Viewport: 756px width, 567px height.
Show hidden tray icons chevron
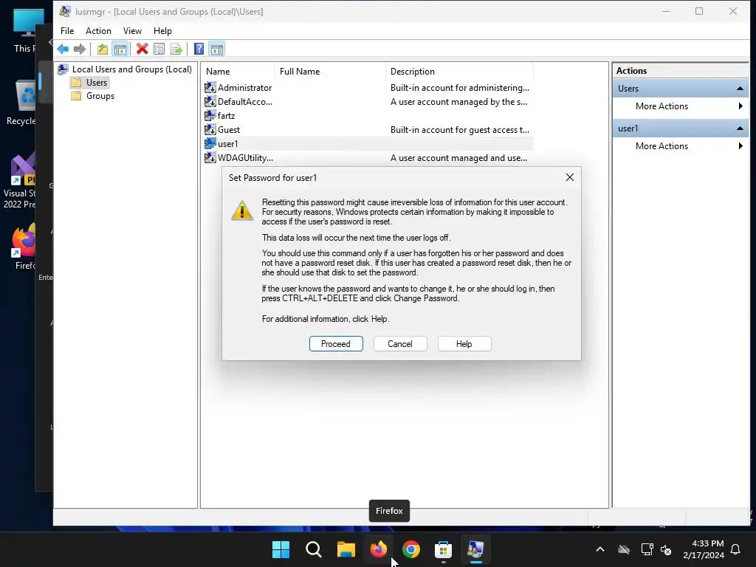600,549
